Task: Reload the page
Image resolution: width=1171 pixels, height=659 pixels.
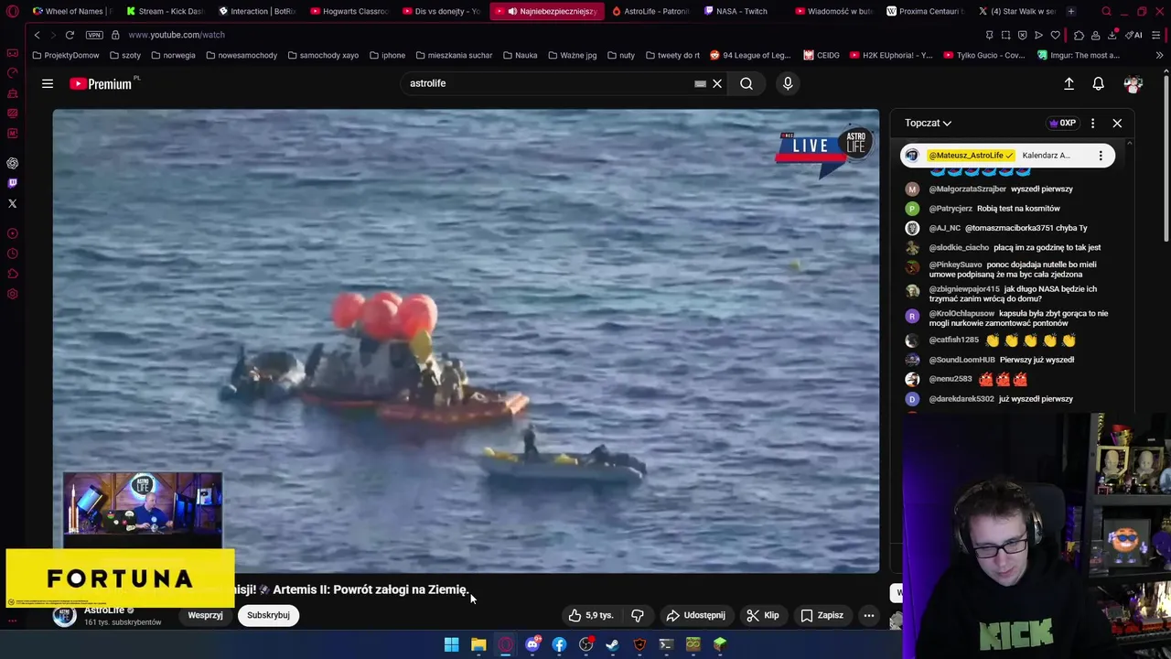Action: point(70,35)
